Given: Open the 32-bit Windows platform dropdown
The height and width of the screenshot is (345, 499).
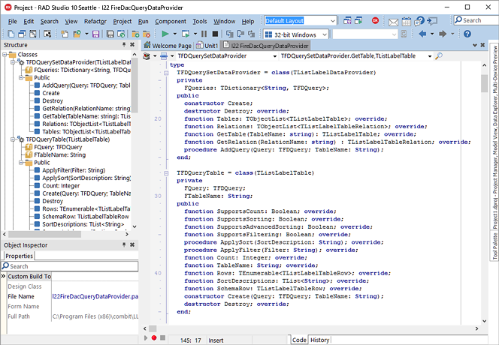Looking at the screenshot, I should tap(325, 34).
